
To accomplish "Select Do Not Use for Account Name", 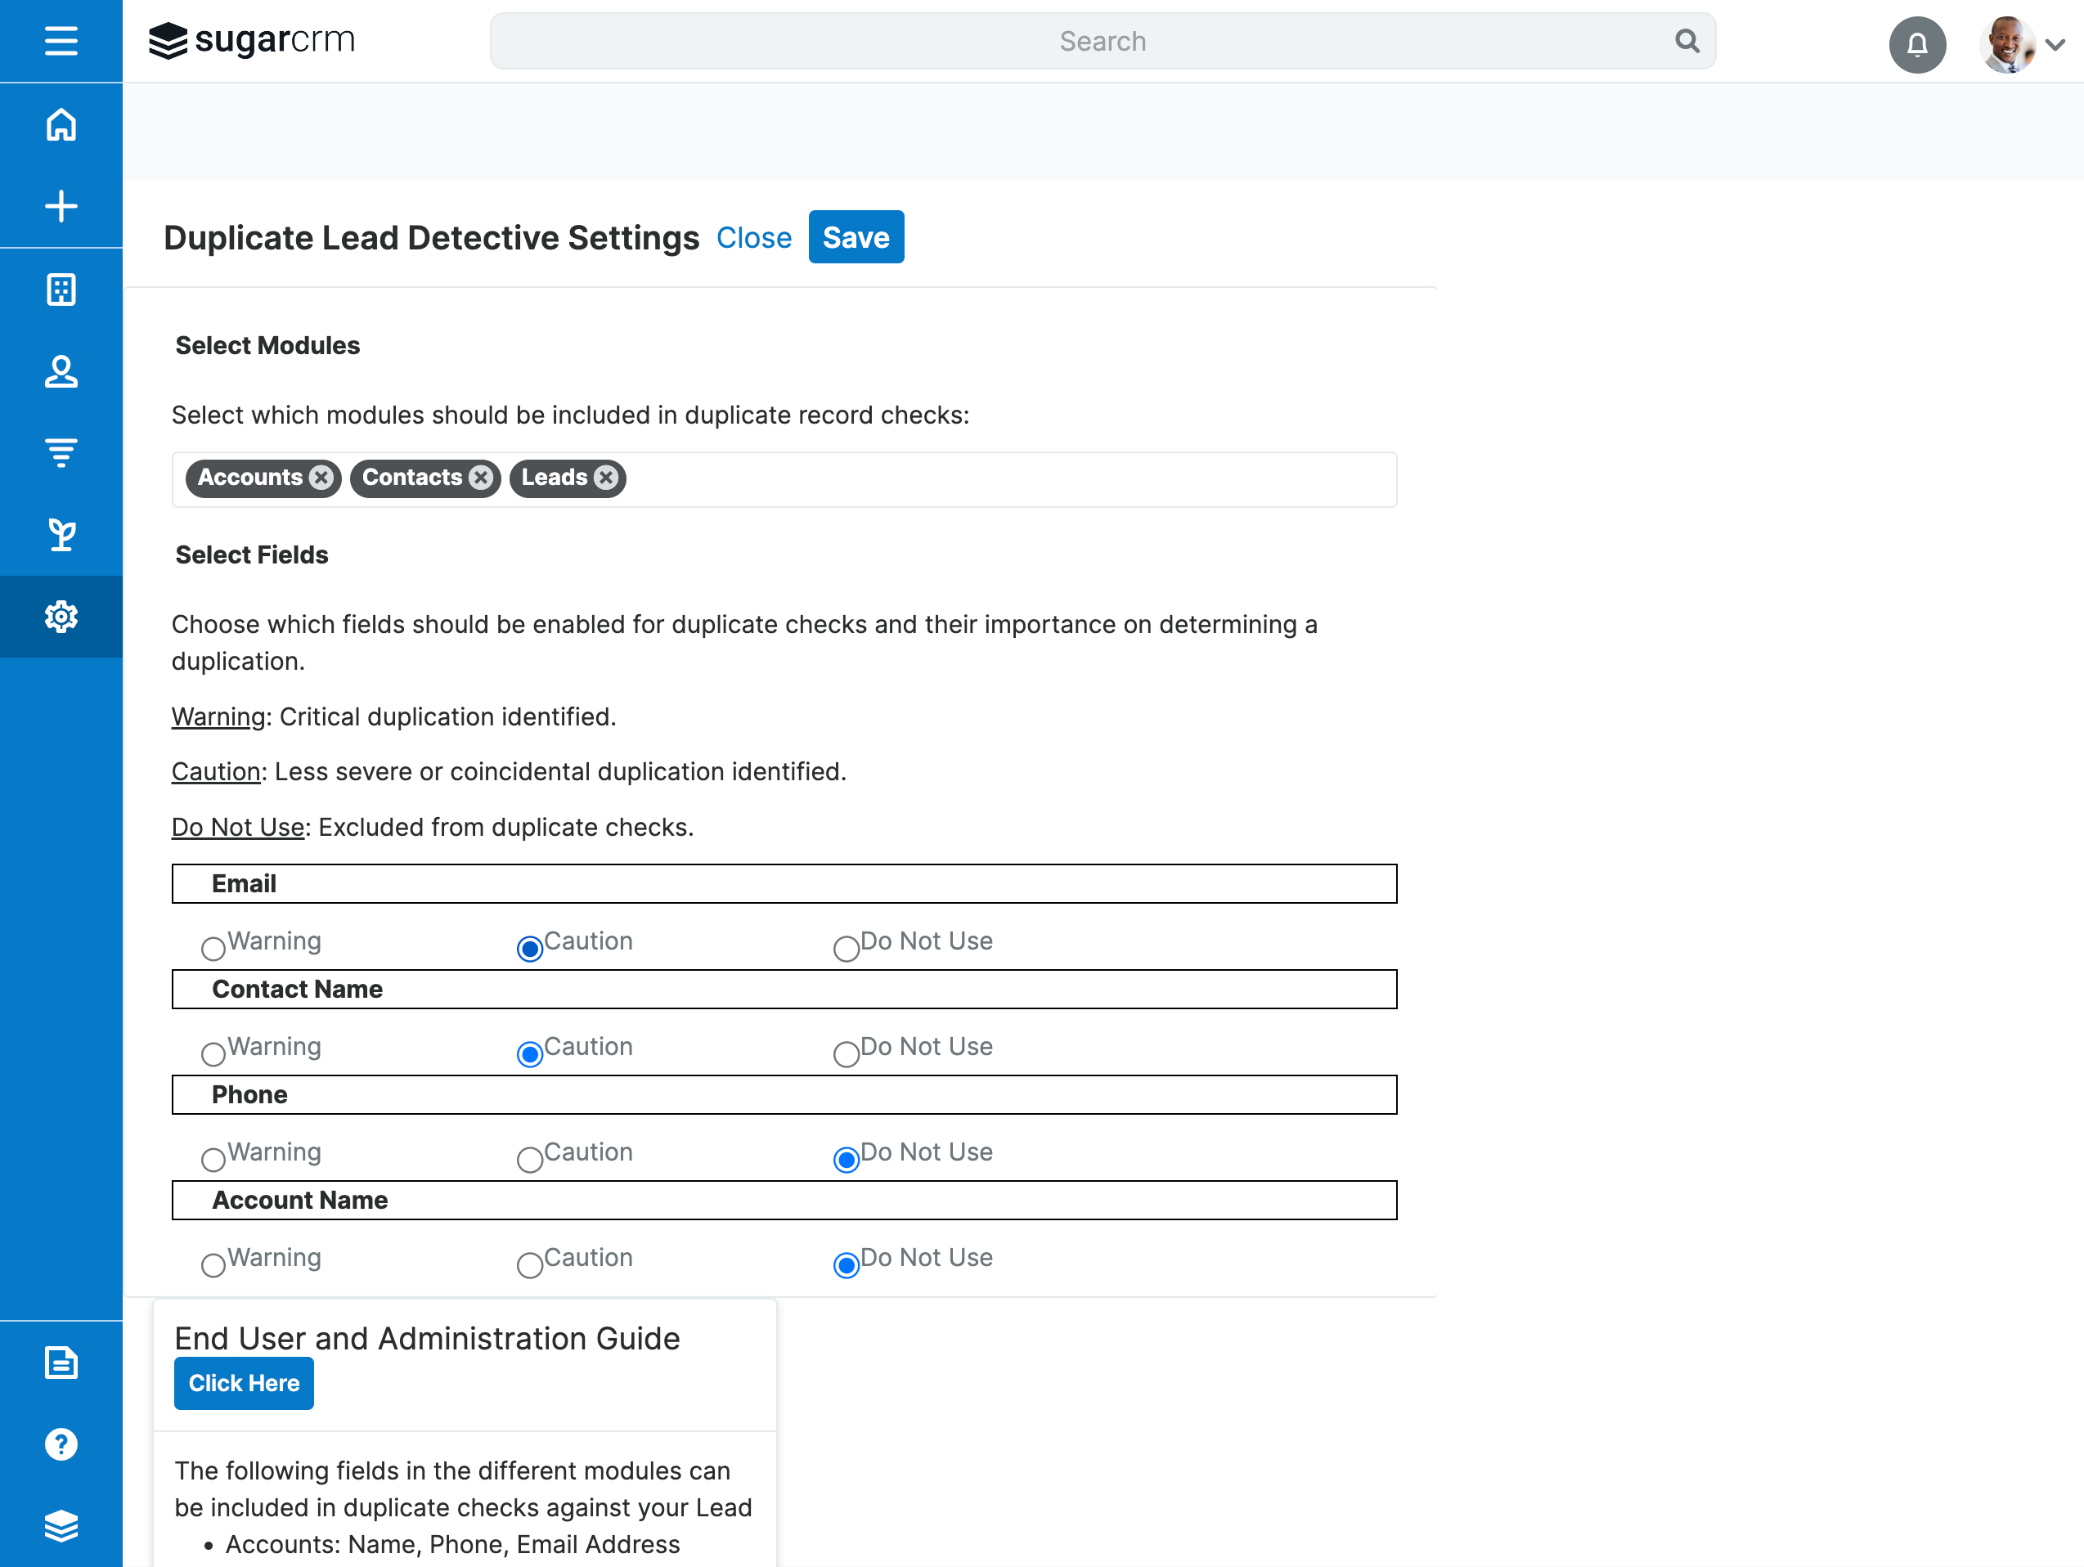I will pyautogui.click(x=846, y=1264).
